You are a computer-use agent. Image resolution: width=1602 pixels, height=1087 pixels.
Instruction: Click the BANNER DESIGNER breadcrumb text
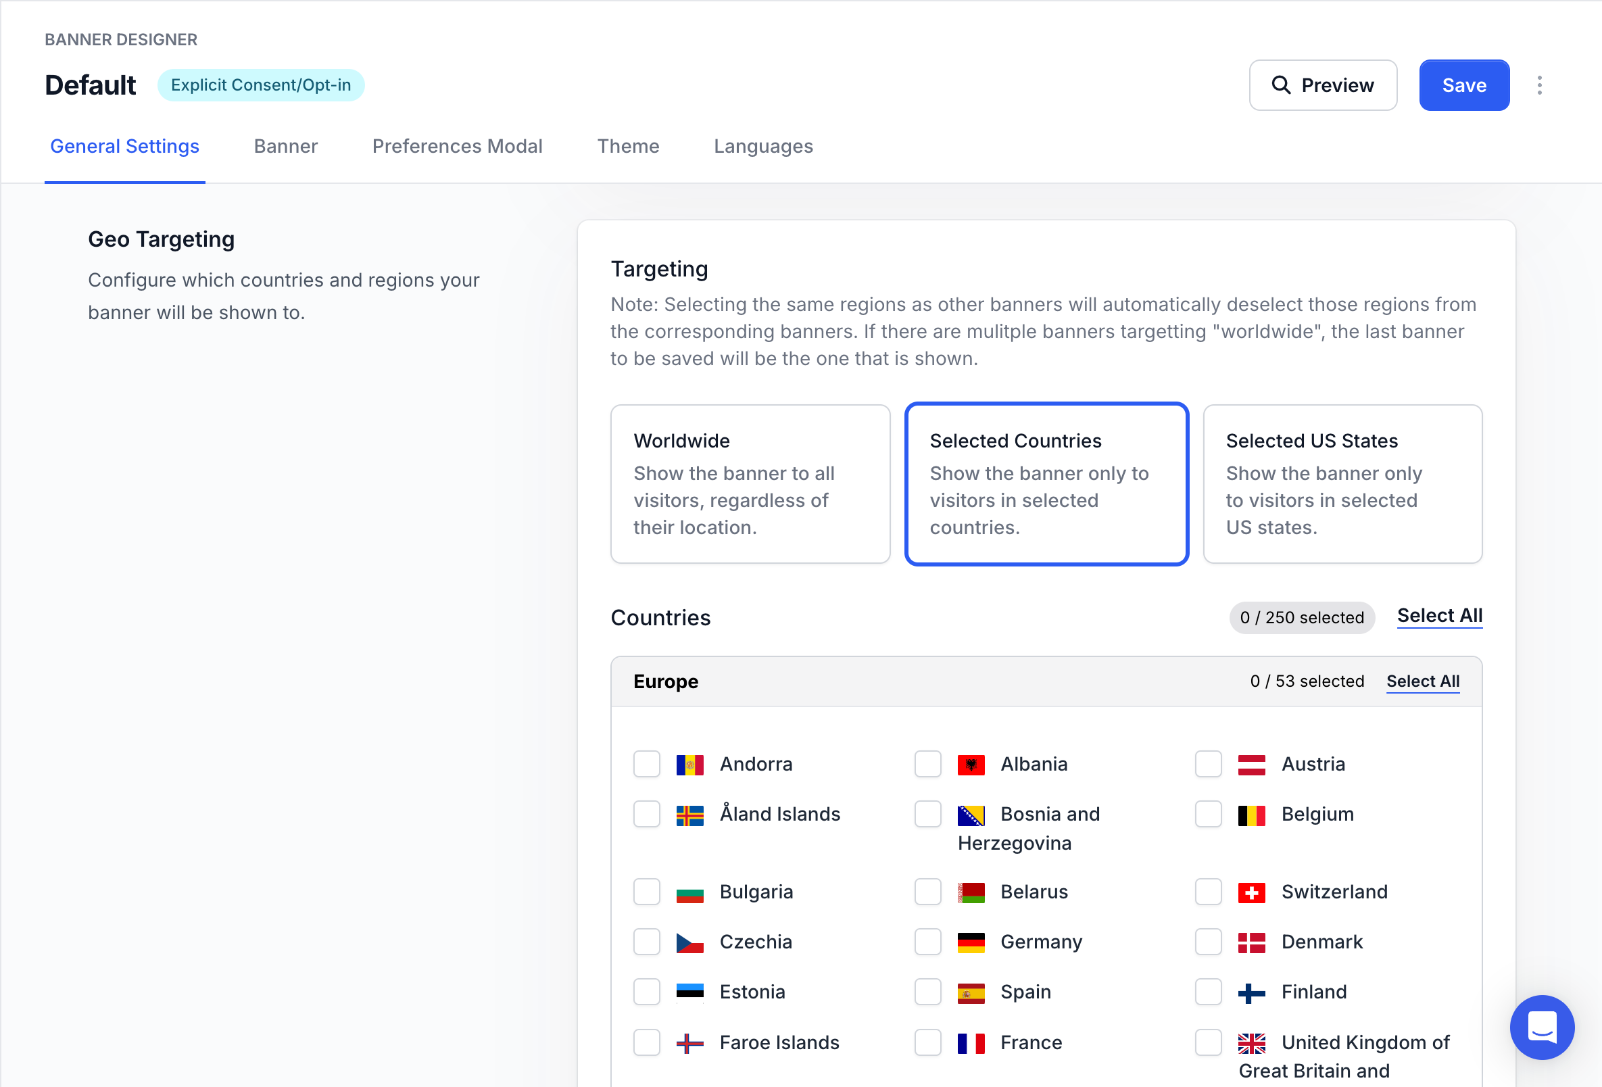tap(120, 39)
